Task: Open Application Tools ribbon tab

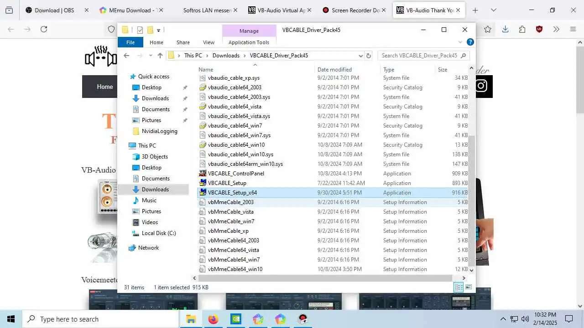Action: (249, 42)
